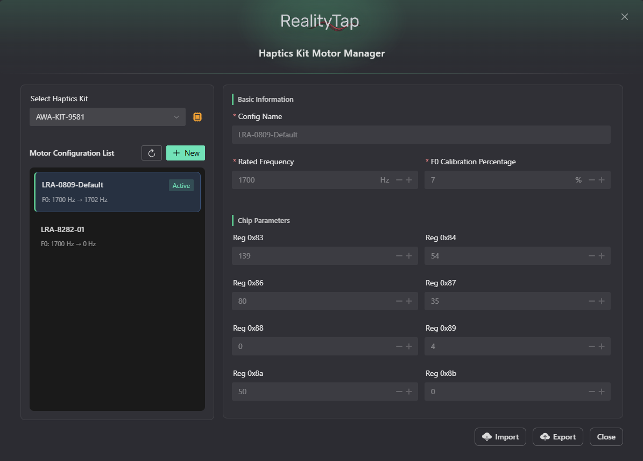This screenshot has width=643, height=461.
Task: Click the RealityTap logo
Action: (320, 22)
